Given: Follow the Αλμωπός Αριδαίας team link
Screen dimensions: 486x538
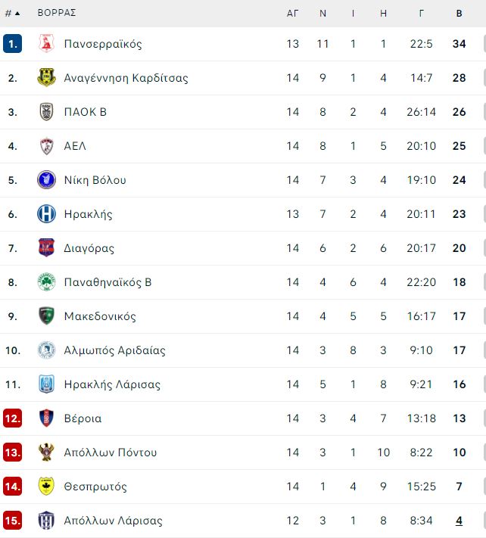Looking at the screenshot, I should 114,350.
